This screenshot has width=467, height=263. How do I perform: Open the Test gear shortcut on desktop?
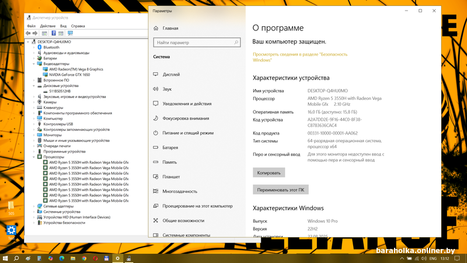point(11,233)
